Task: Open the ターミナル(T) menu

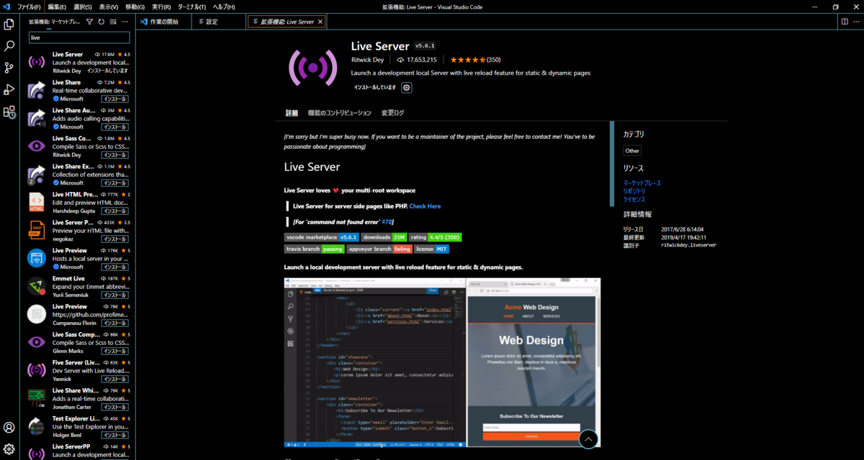Action: tap(192, 6)
